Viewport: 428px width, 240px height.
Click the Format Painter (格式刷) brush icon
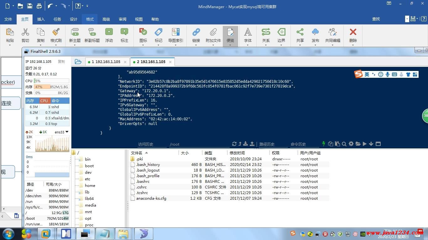pyautogui.click(x=56, y=32)
